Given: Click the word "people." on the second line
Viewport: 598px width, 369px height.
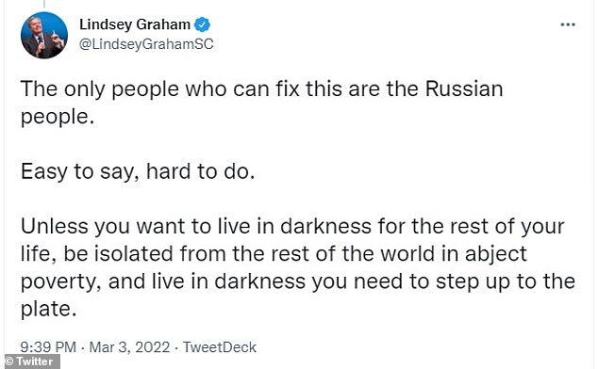Looking at the screenshot, I should (x=58, y=117).
